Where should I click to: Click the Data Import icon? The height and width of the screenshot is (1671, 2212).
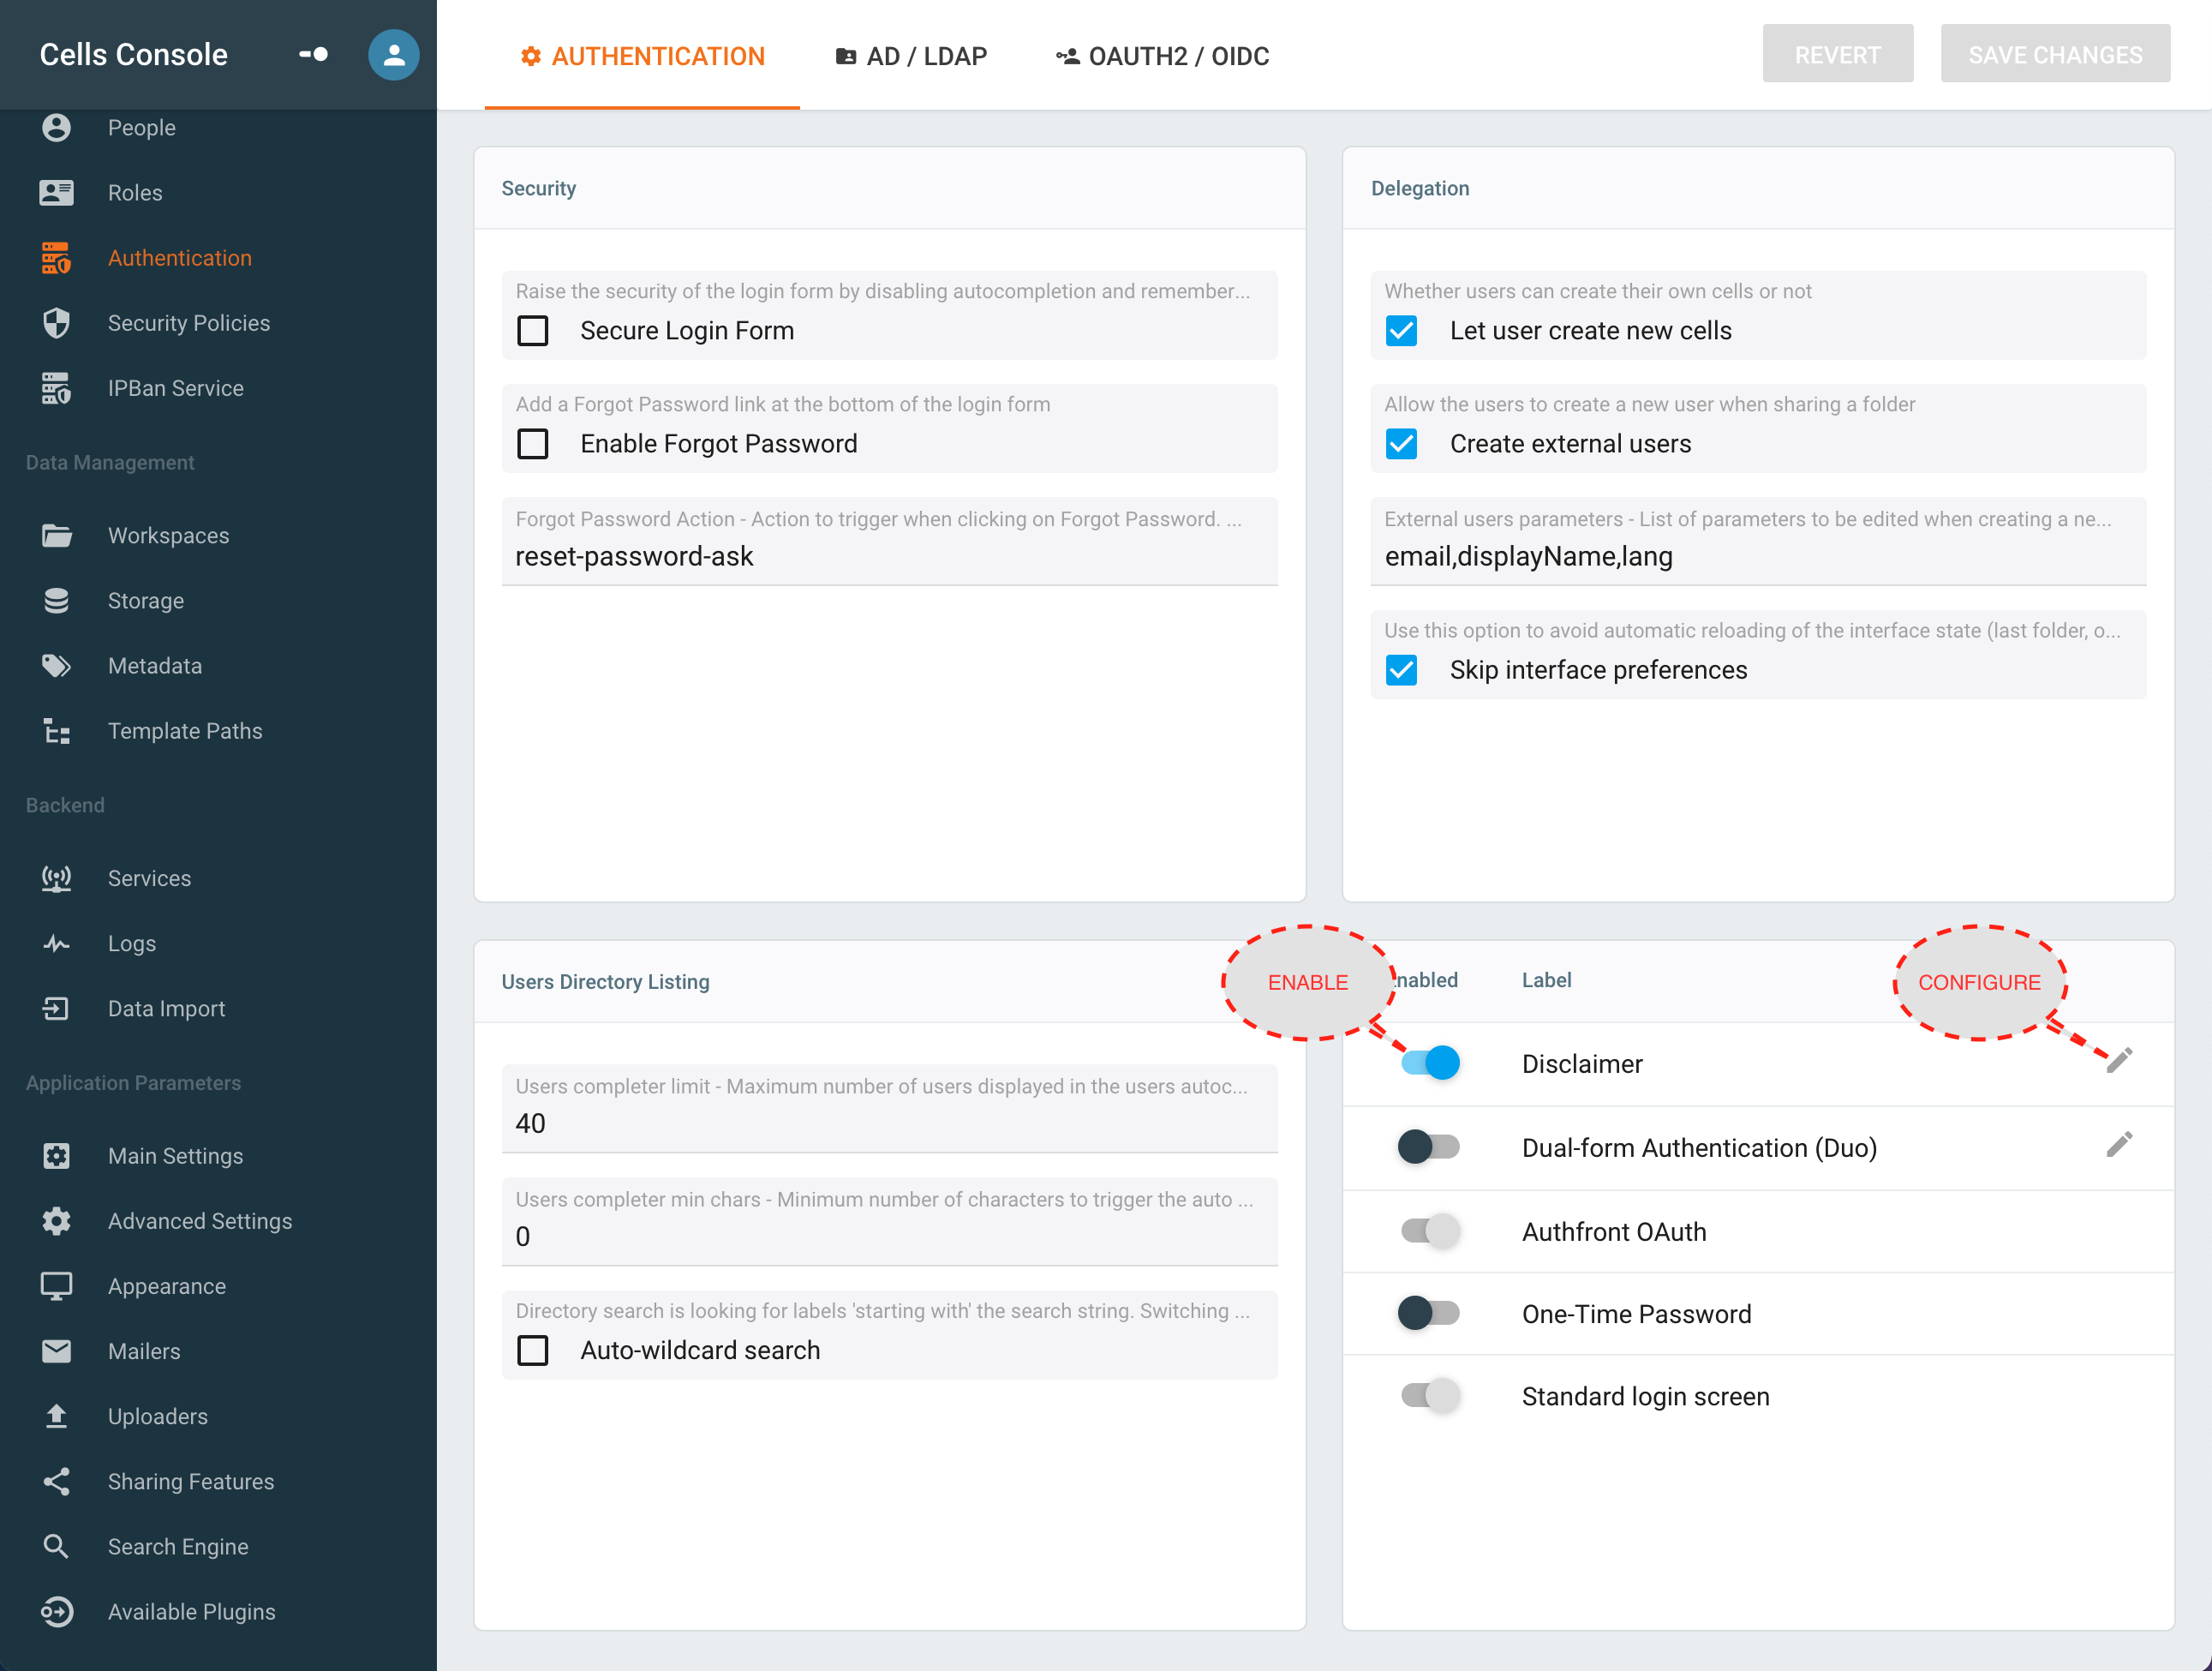(x=56, y=1008)
